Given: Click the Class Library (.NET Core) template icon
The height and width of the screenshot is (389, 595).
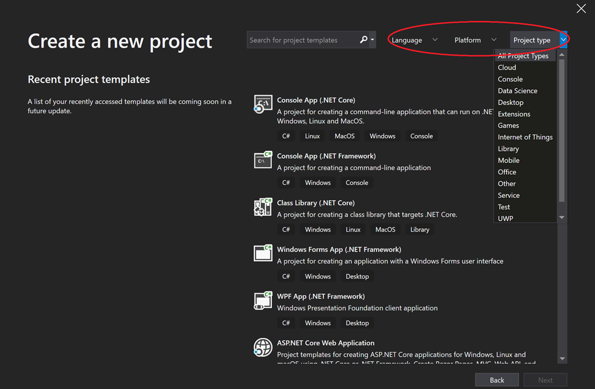Looking at the screenshot, I should (263, 207).
